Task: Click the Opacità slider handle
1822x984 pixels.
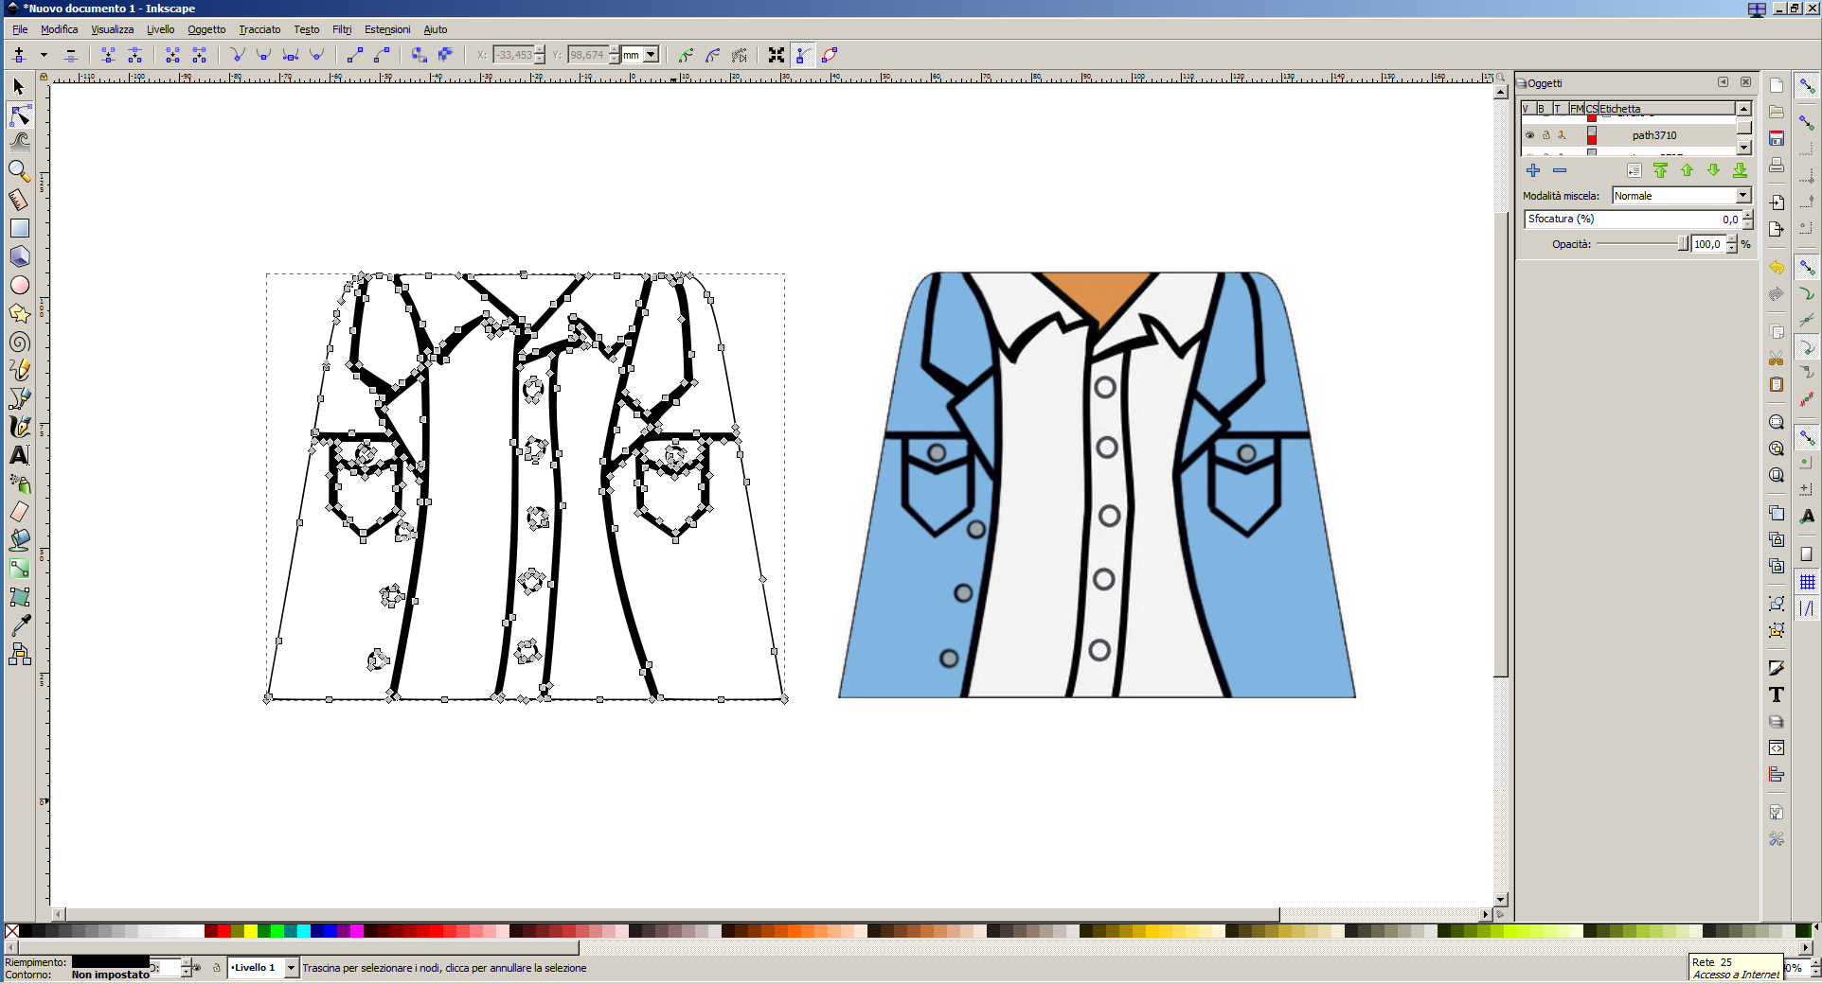Action: pos(1683,244)
